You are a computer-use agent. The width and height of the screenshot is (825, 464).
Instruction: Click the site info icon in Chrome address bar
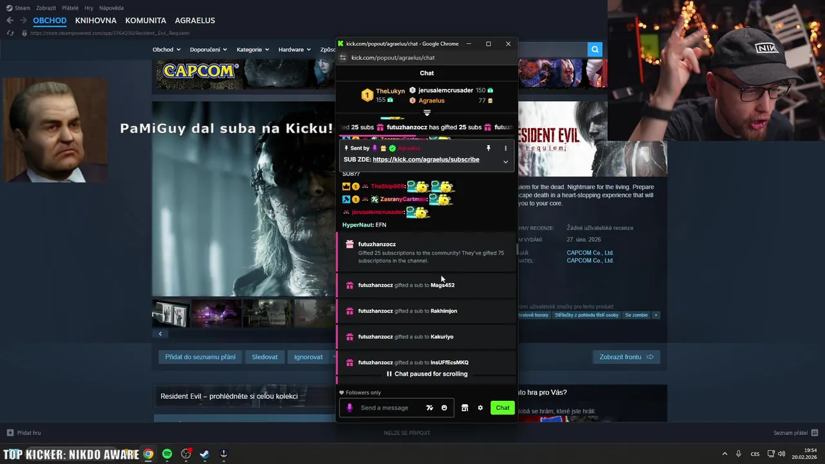[343, 57]
